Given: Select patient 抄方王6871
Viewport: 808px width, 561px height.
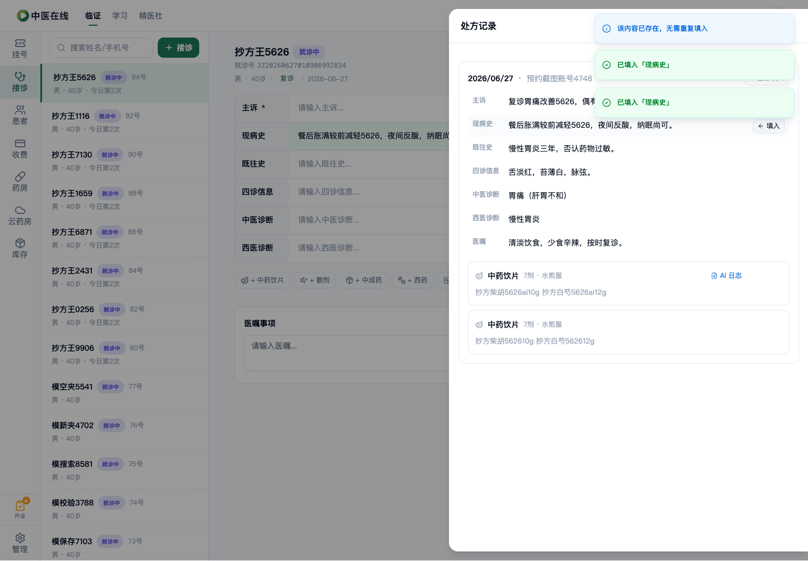Looking at the screenshot, I should 124,238.
